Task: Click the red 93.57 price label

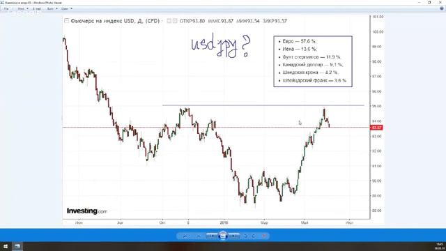Action: click(x=376, y=128)
